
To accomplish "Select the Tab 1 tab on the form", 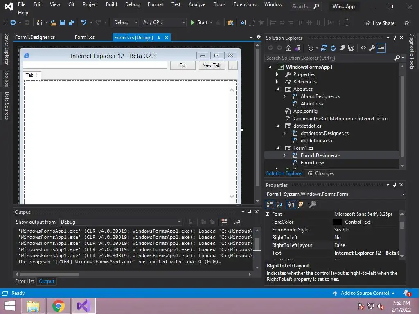I will (x=32, y=75).
